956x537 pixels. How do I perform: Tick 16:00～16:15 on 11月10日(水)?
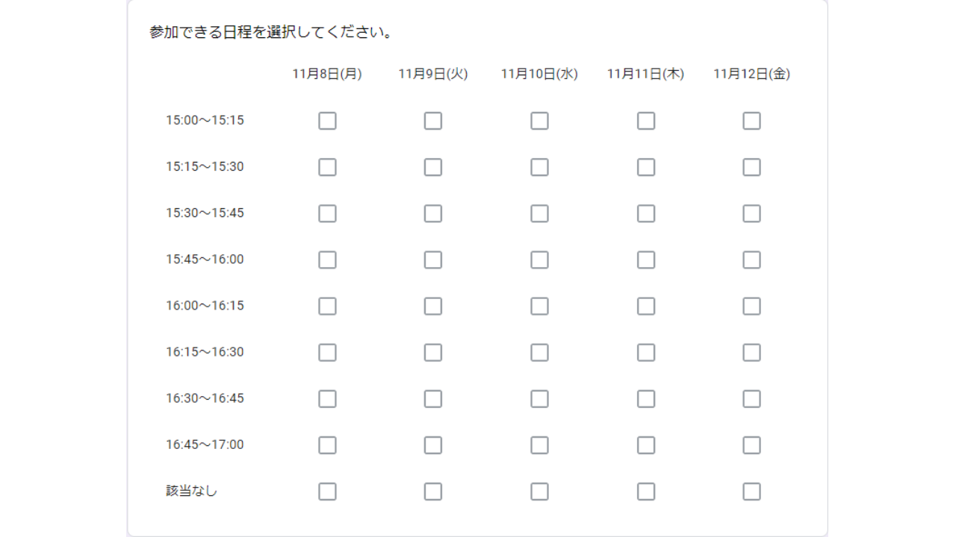(539, 306)
